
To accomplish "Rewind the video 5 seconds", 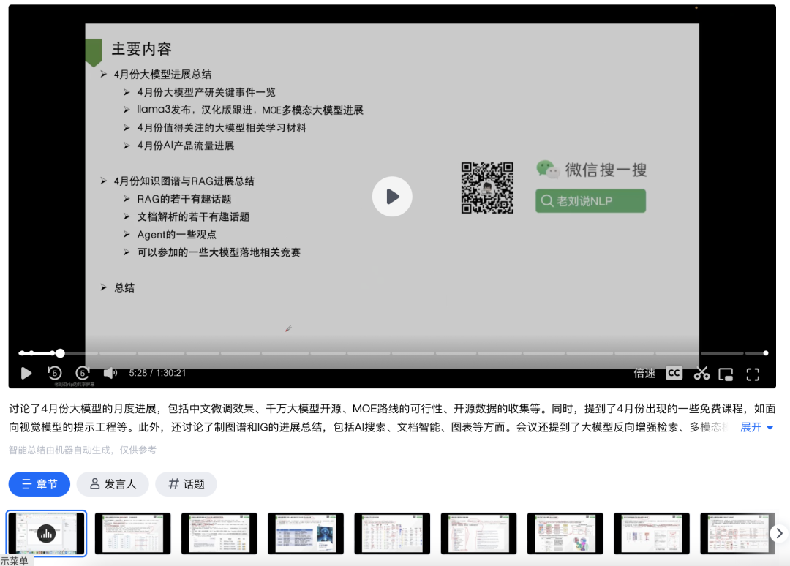I will (55, 373).
